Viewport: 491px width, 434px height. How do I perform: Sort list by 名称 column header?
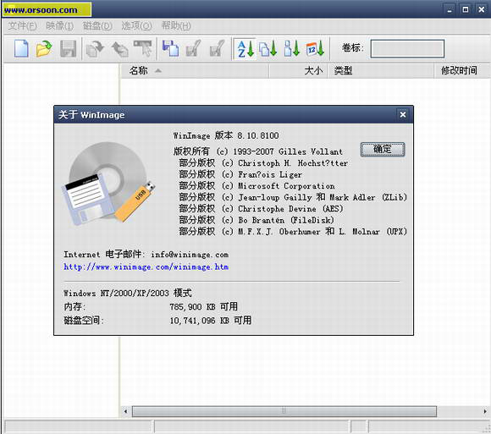(195, 71)
